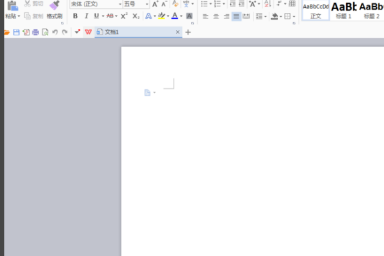This screenshot has width=384, height=256.
Task: Apply the font color swatch
Action: 175,16
